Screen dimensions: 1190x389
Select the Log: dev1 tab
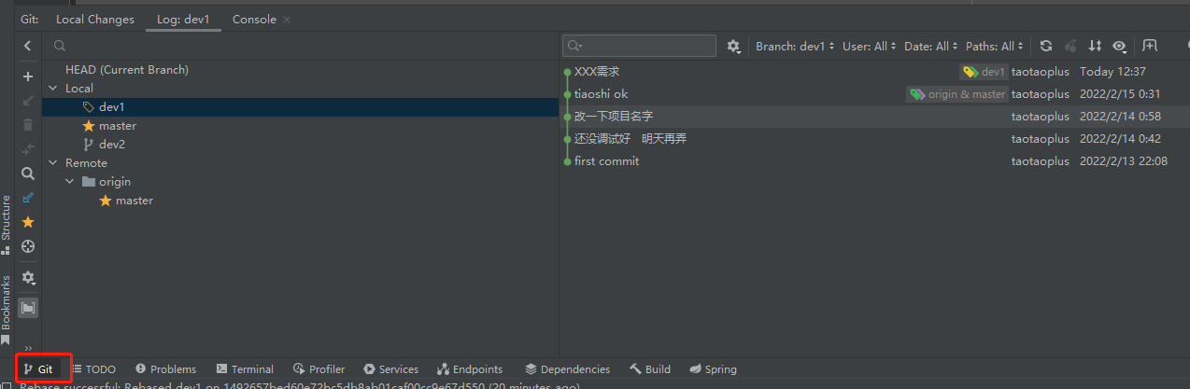183,19
